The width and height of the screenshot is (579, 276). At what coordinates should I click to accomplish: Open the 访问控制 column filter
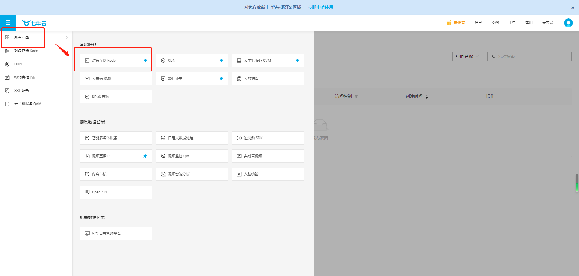pos(356,96)
